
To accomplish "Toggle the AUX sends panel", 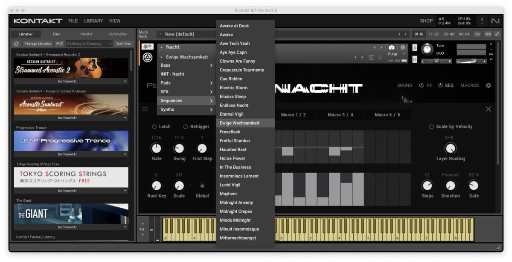I will click(488, 34).
